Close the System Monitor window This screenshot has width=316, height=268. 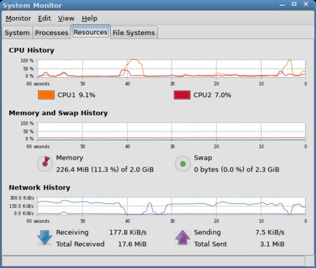tap(306, 4)
